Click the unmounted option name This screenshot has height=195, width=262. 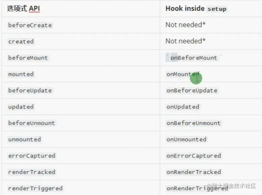(x=24, y=139)
